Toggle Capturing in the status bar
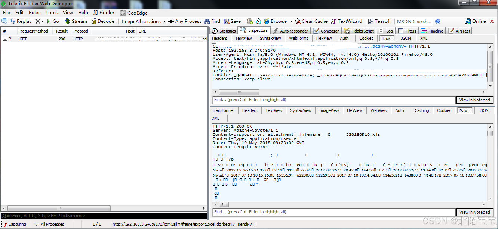 [x=14, y=224]
